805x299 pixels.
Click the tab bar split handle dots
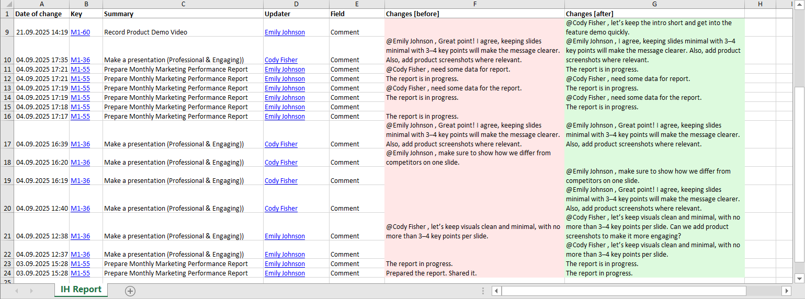[483, 291]
